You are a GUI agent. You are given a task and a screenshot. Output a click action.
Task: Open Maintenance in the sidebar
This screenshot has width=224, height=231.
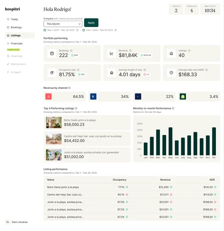click(17, 64)
